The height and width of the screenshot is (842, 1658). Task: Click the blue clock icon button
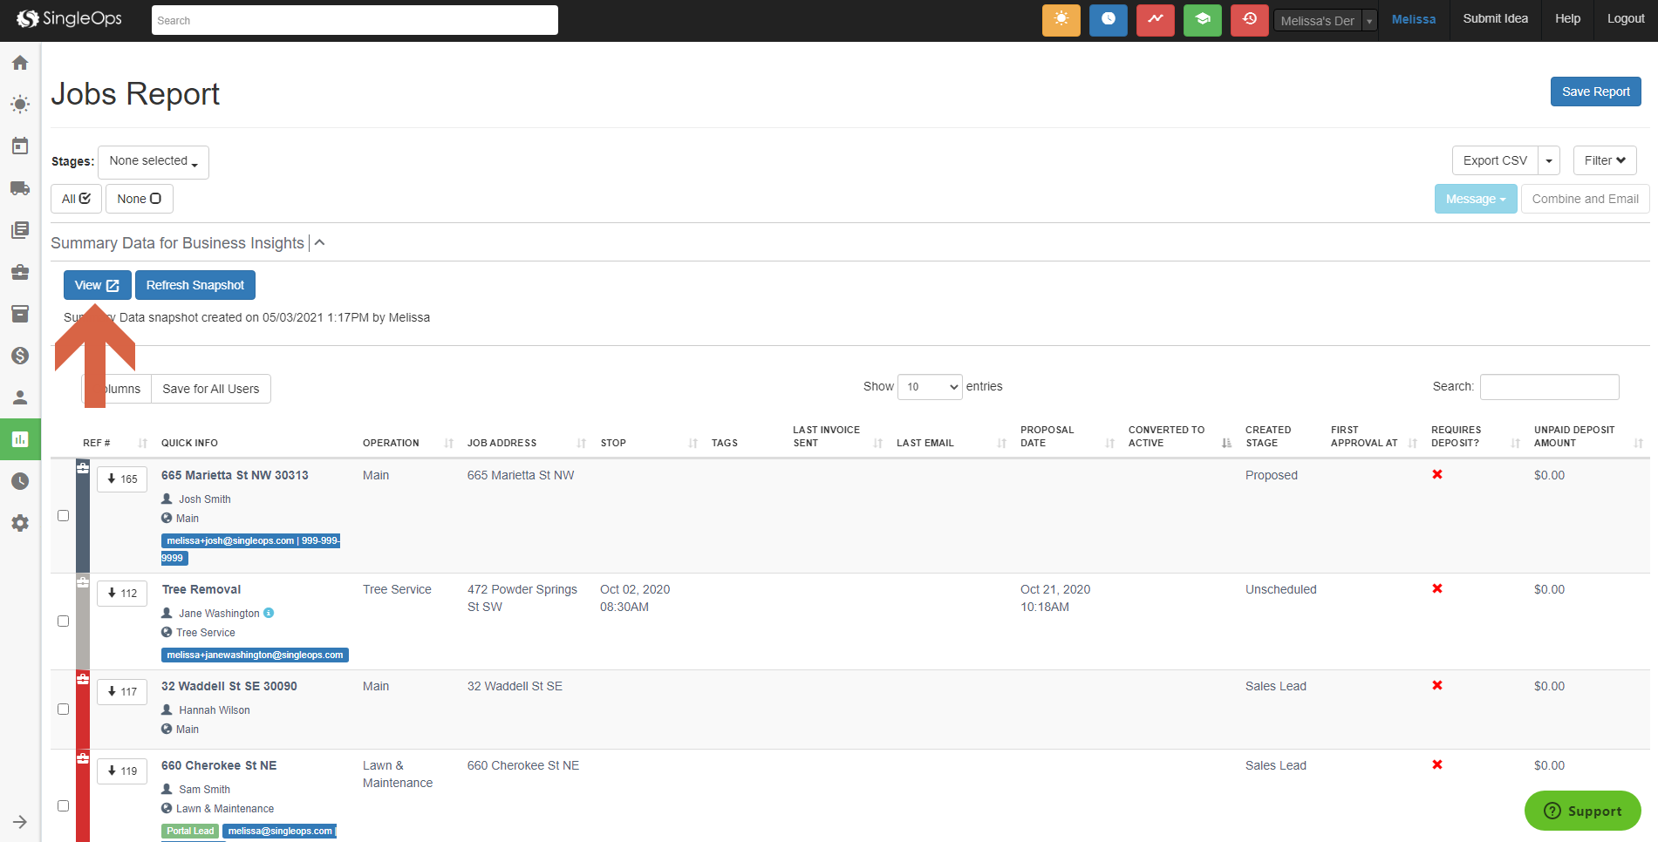tap(1108, 20)
